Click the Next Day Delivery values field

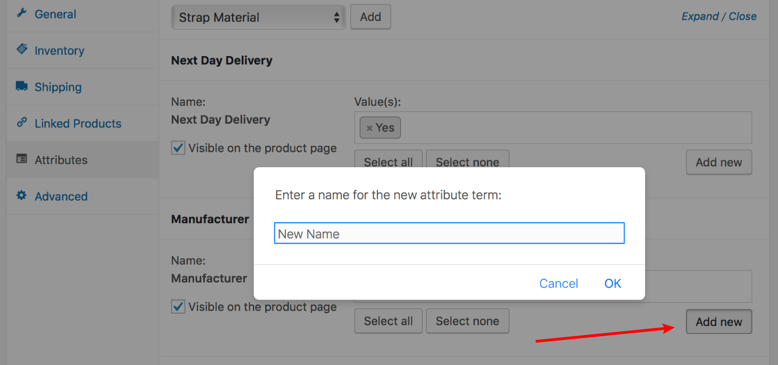click(553, 127)
